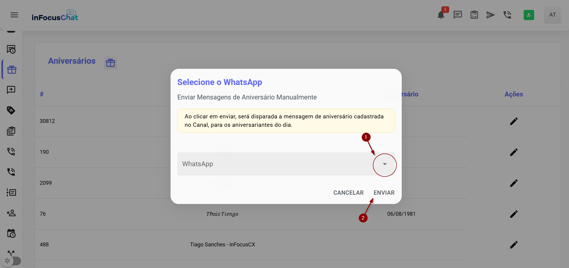Open the AT user avatar menu
The height and width of the screenshot is (268, 569).
click(x=552, y=15)
